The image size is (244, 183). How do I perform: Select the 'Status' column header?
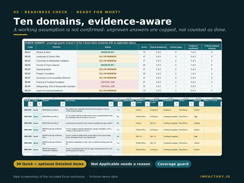coord(108,47)
